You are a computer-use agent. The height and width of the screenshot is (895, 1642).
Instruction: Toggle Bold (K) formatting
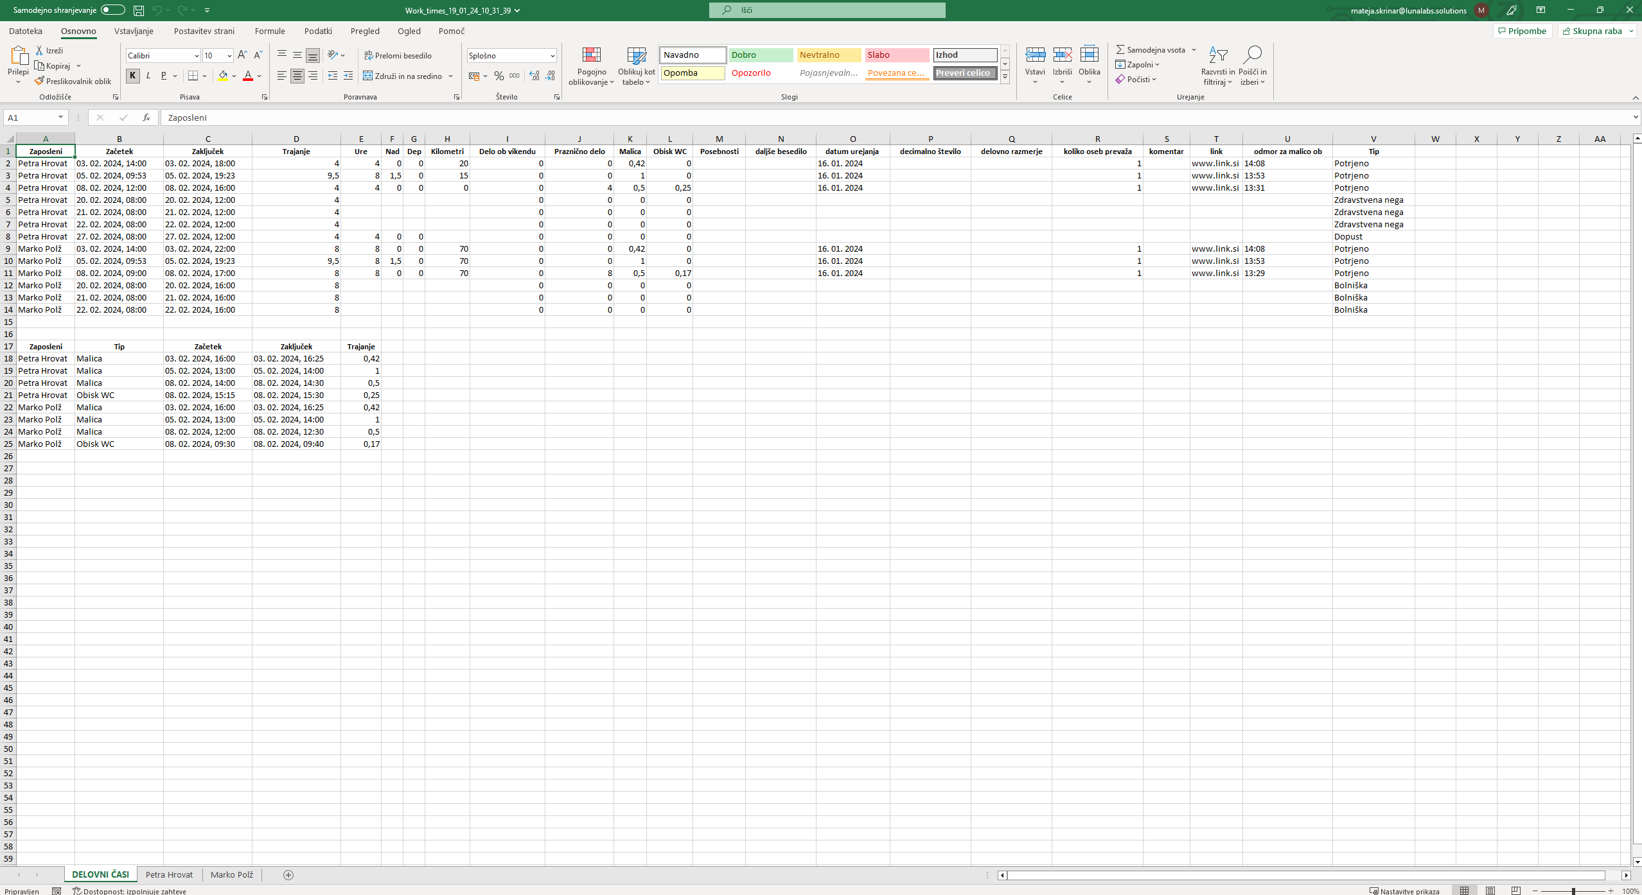click(133, 76)
